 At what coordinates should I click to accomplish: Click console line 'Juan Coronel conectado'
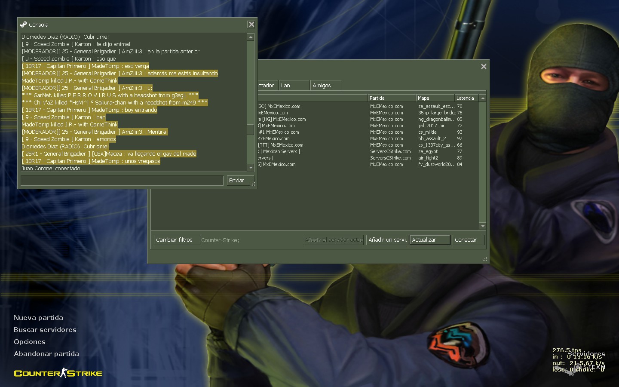51,169
